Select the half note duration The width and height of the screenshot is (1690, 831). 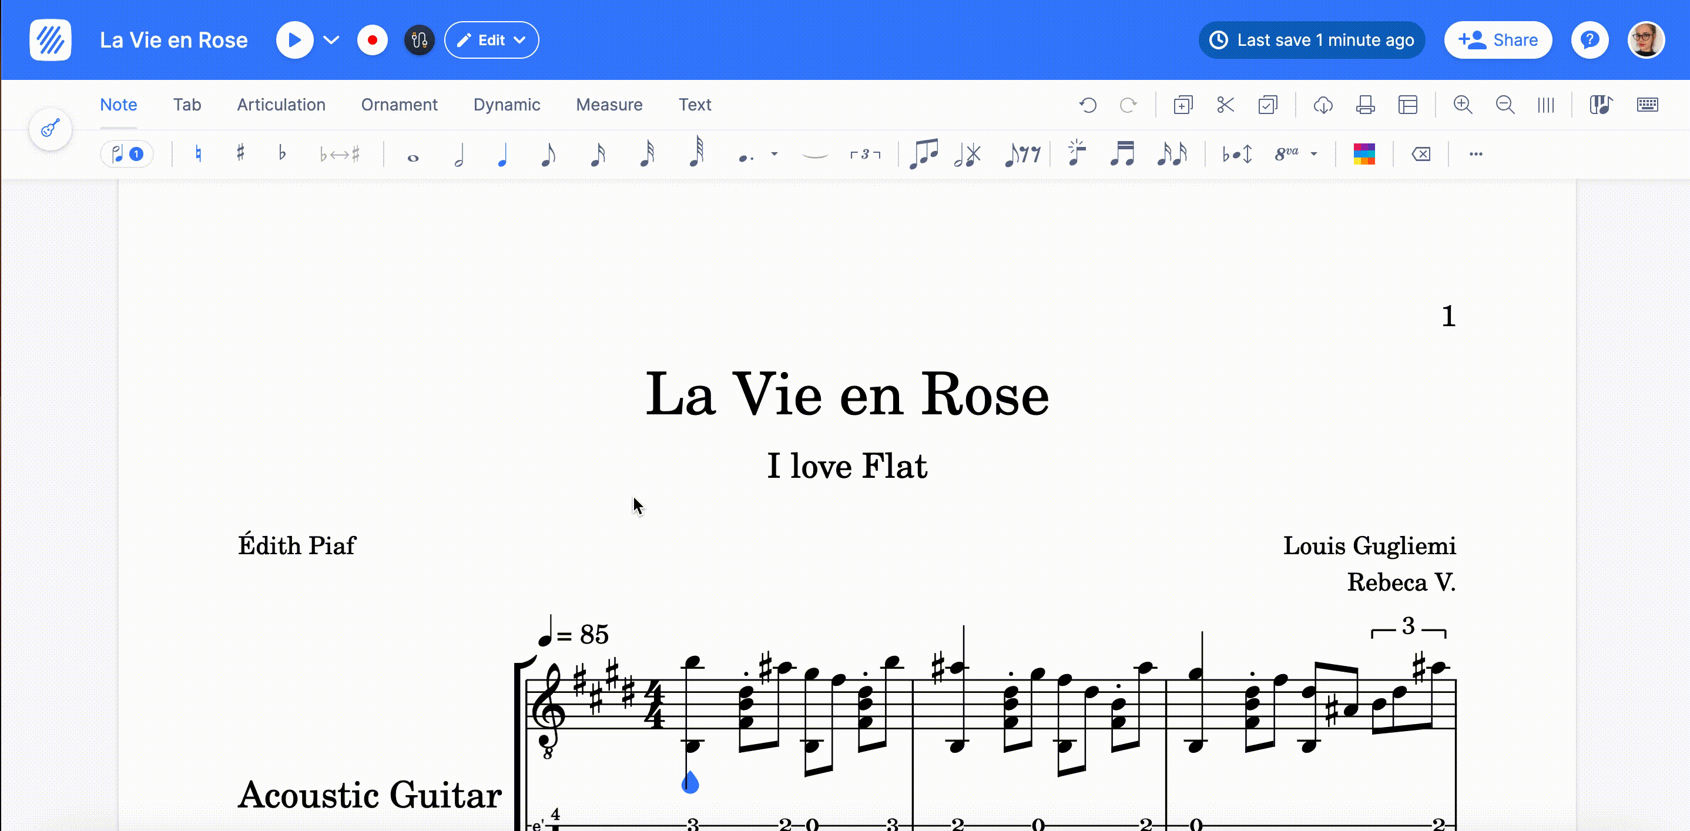(460, 155)
